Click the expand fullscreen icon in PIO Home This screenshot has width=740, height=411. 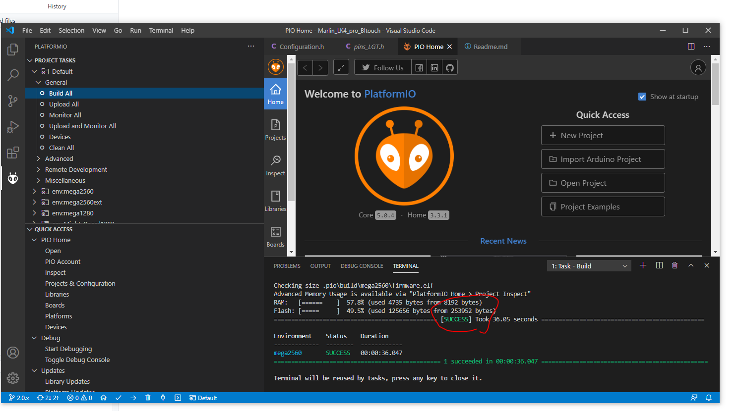click(341, 67)
